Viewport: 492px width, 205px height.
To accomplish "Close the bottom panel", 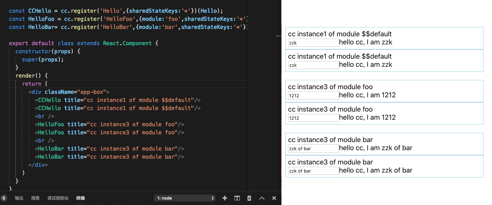I will (274, 198).
